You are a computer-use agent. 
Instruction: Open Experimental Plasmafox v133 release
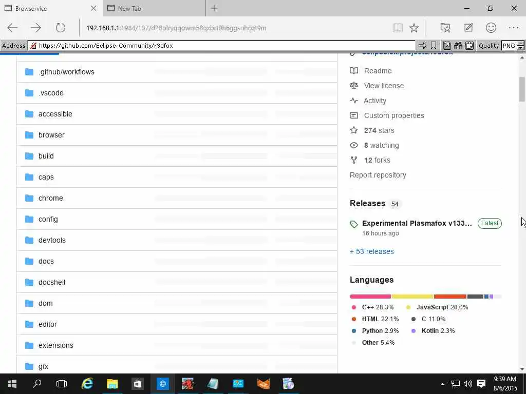click(417, 223)
